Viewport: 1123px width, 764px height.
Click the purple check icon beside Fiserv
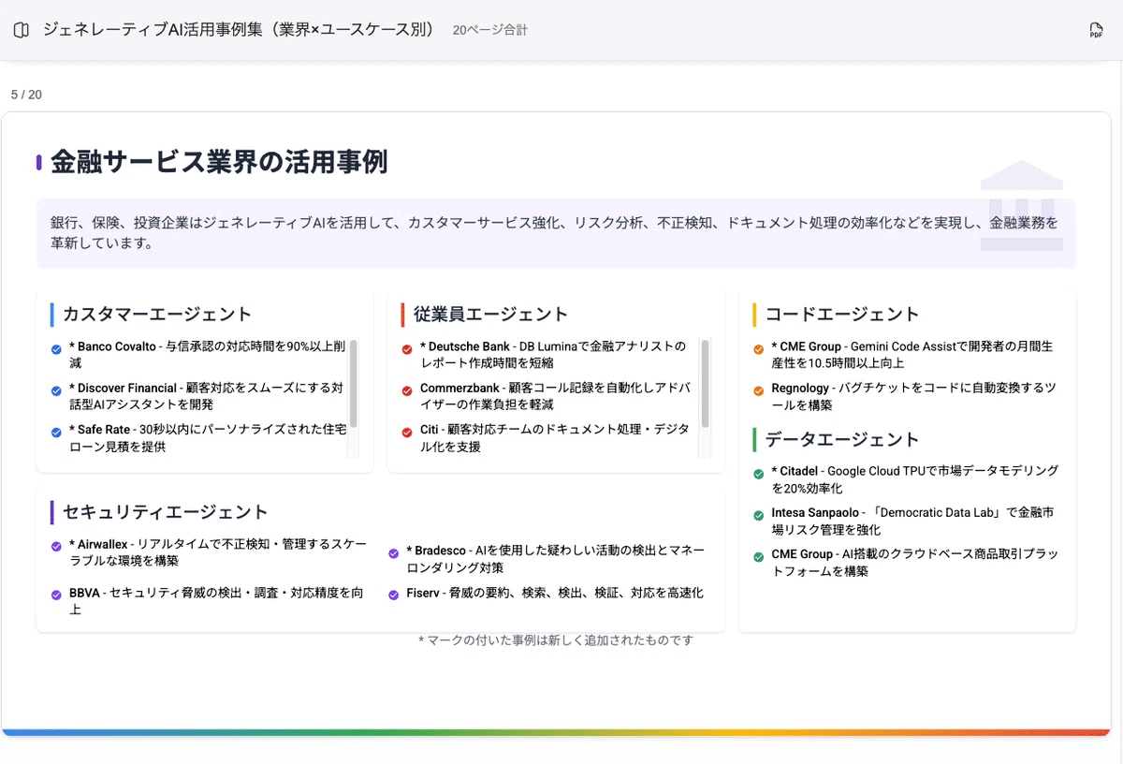[394, 595]
